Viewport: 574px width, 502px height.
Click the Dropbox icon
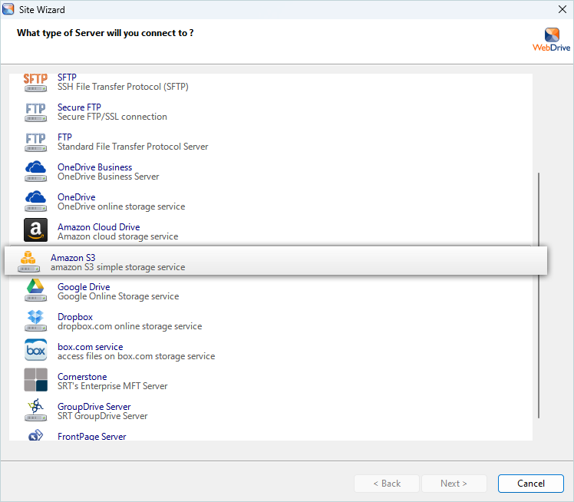click(35, 321)
